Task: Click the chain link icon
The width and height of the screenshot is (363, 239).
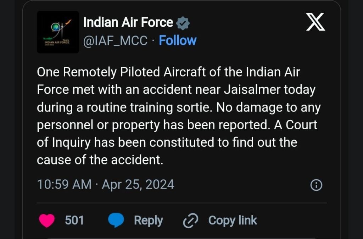Action: coord(190,221)
